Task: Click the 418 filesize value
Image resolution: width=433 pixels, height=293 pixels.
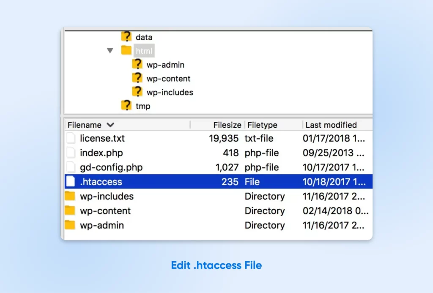Action: 231,153
